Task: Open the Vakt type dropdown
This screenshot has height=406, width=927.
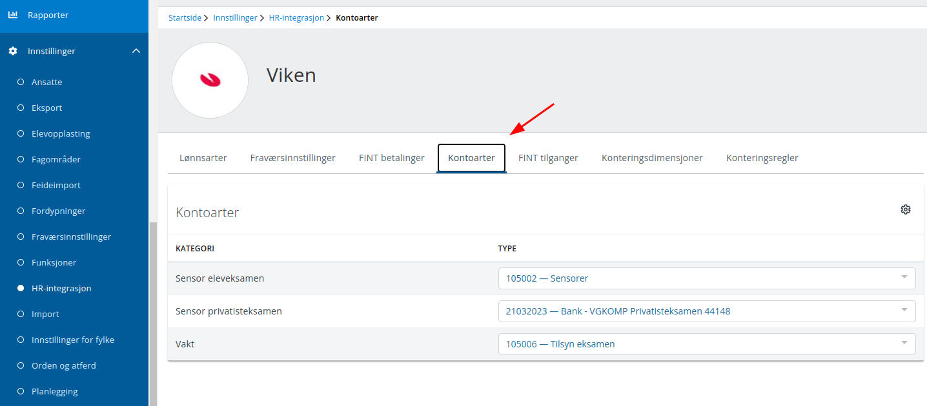Action: (x=707, y=344)
